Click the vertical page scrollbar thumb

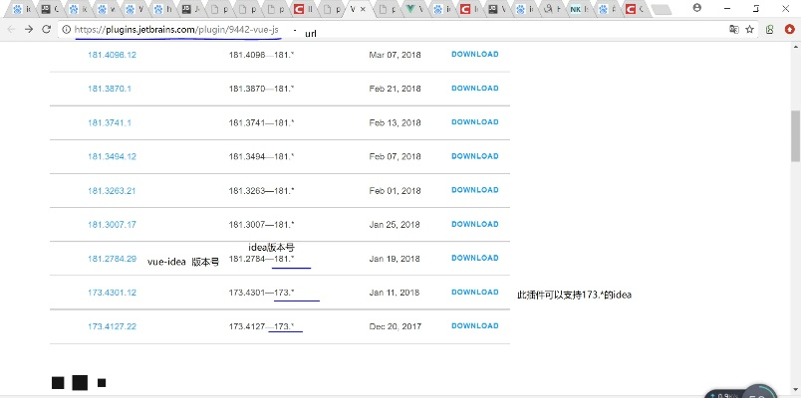[796, 136]
